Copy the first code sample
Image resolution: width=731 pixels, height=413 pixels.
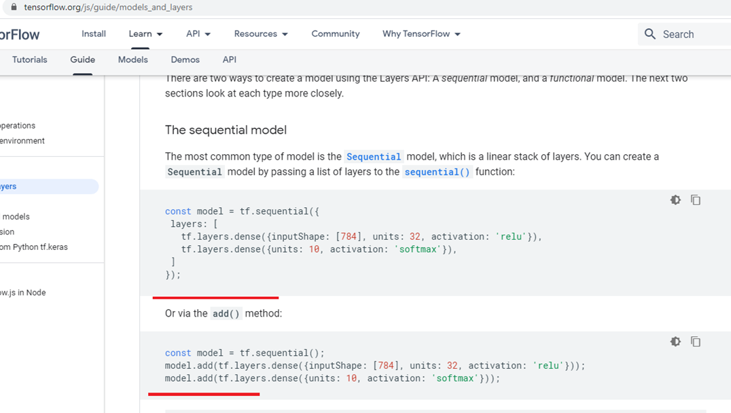pos(696,200)
